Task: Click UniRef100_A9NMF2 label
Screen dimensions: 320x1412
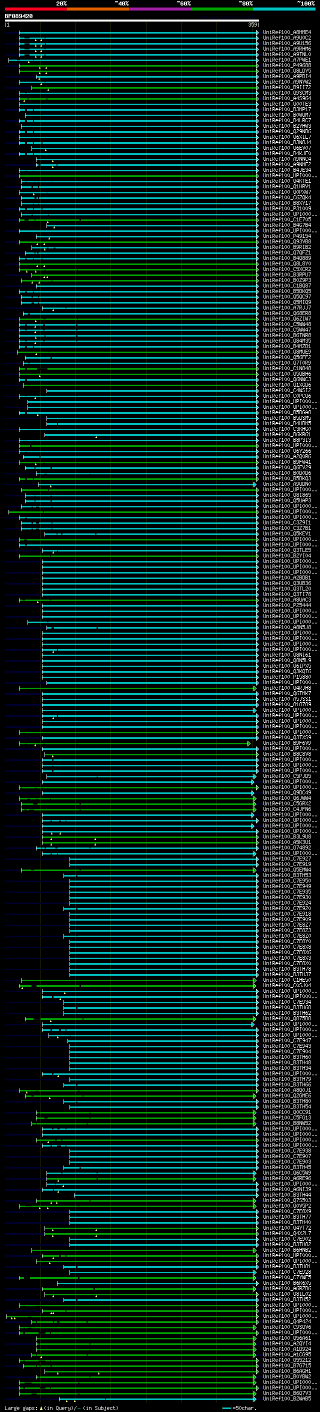Action: [287, 164]
